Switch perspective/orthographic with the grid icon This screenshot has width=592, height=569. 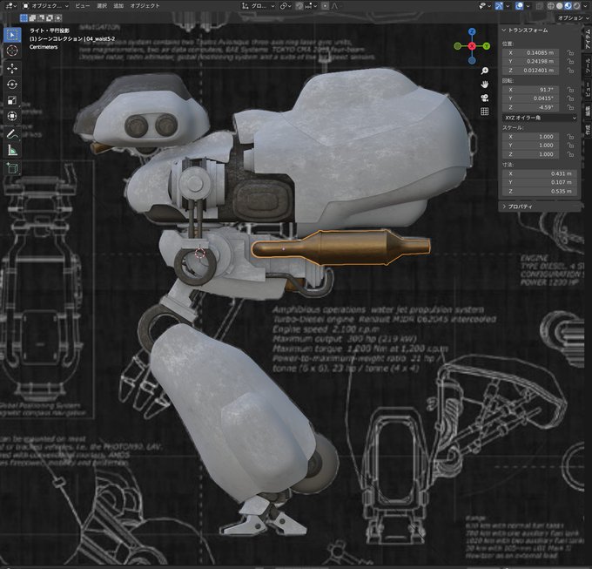tap(485, 112)
